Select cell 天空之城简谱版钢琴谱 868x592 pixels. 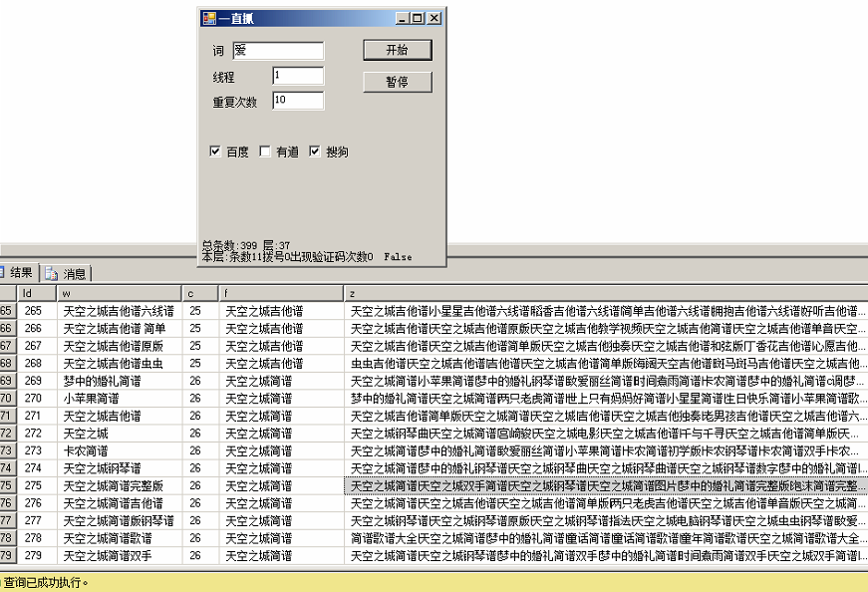119,520
